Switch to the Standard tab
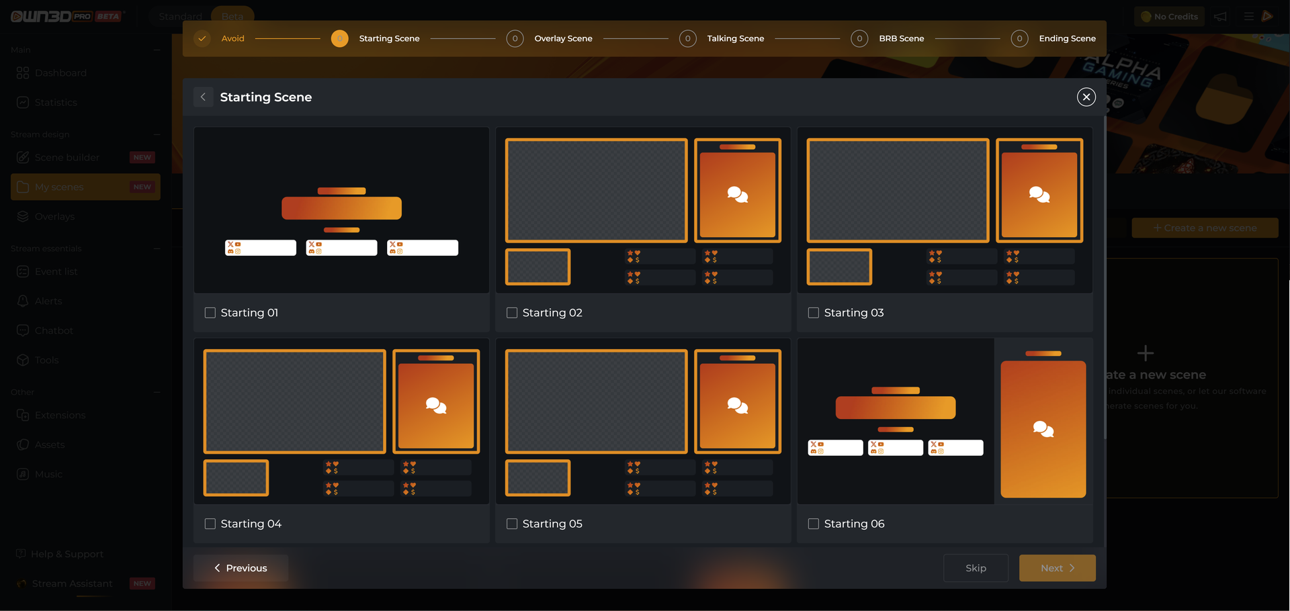This screenshot has width=1290, height=611. pos(180,16)
